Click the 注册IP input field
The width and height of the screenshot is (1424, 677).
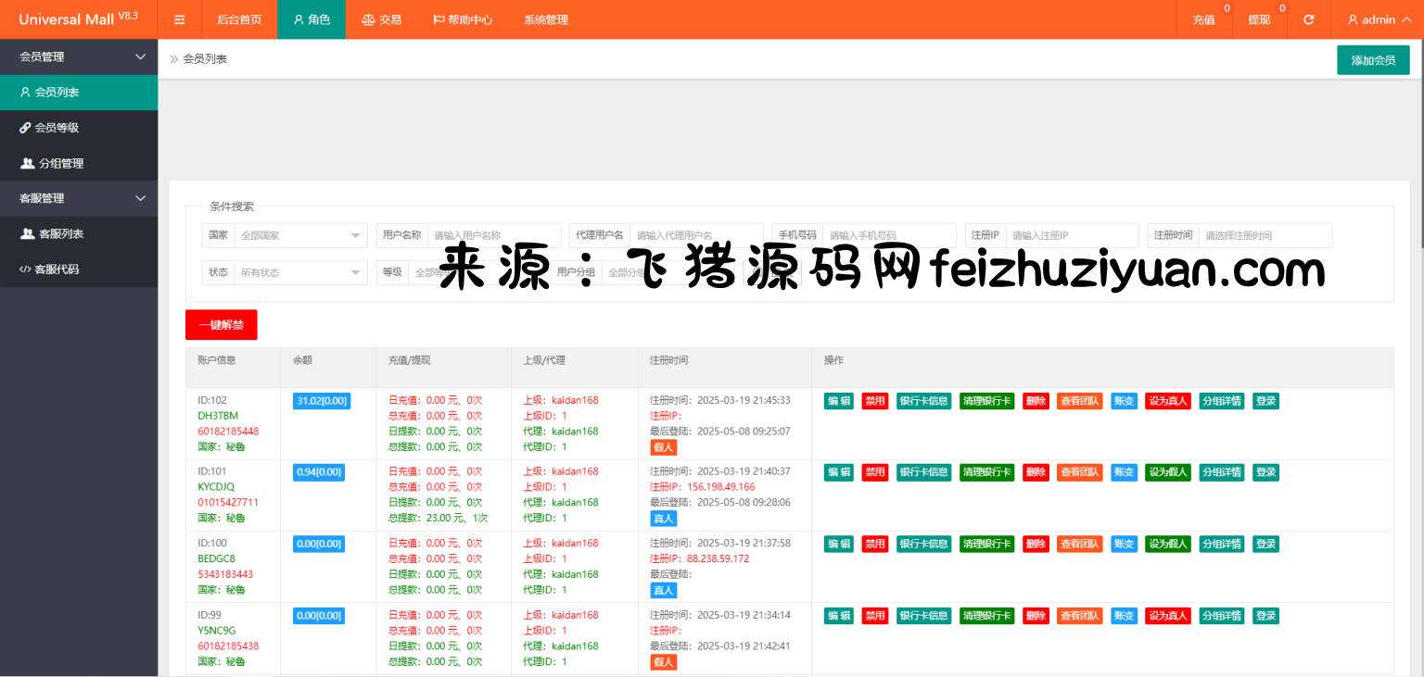[1071, 235]
